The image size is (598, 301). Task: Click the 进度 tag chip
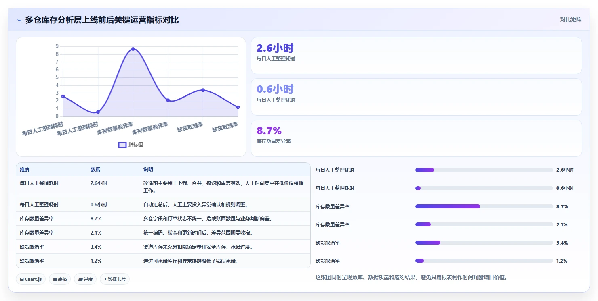coord(85,279)
